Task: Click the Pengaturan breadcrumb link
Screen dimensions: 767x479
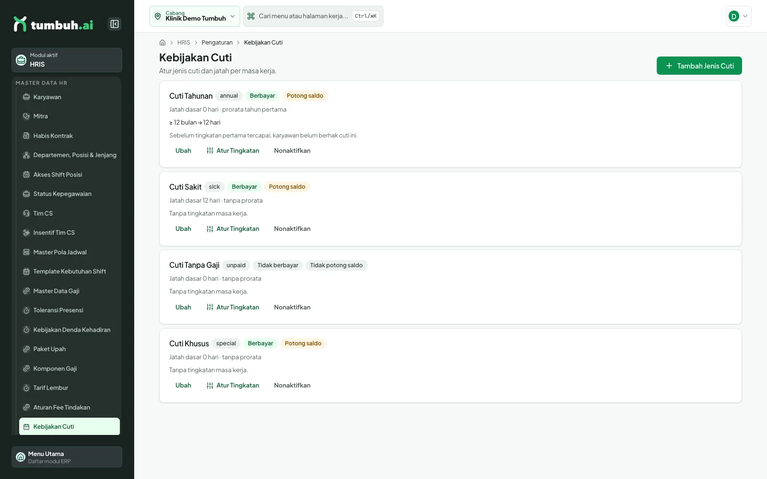Action: [217, 43]
